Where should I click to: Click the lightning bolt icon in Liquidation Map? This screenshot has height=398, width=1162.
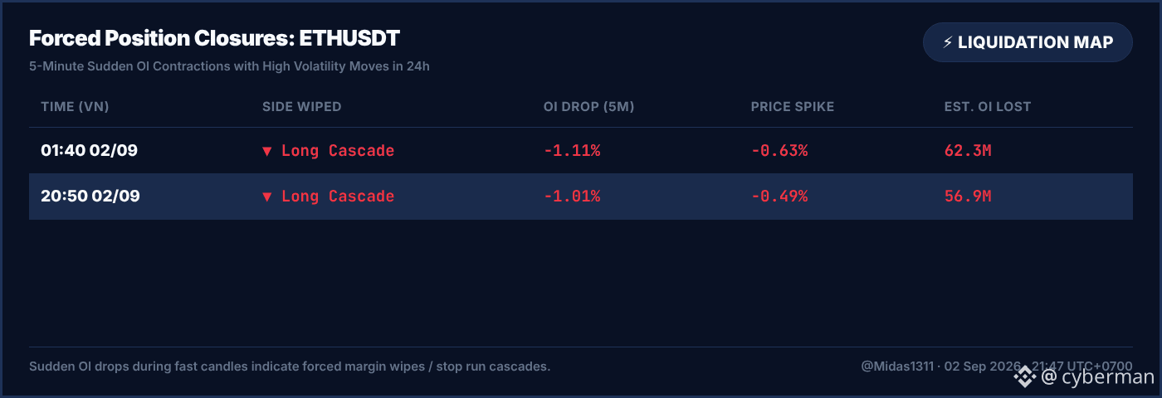point(948,42)
